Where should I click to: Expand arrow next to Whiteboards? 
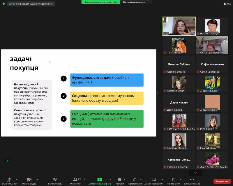(x=163, y=180)
